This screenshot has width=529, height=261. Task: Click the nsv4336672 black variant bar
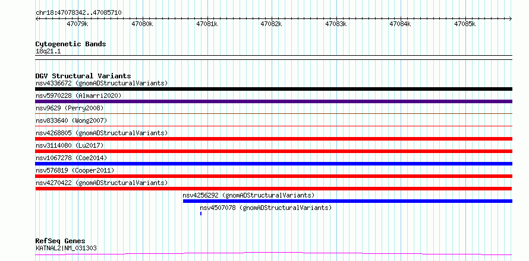click(x=273, y=89)
